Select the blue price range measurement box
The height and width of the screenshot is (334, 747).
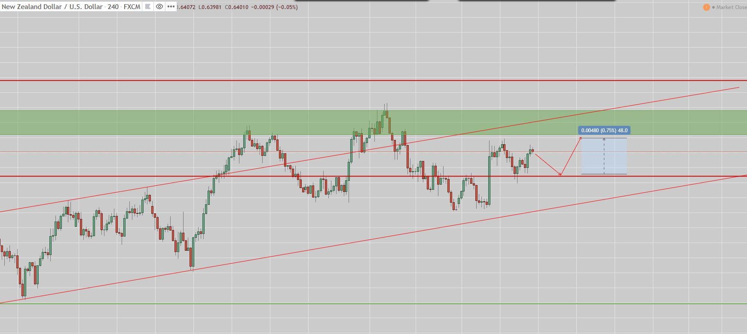604,156
